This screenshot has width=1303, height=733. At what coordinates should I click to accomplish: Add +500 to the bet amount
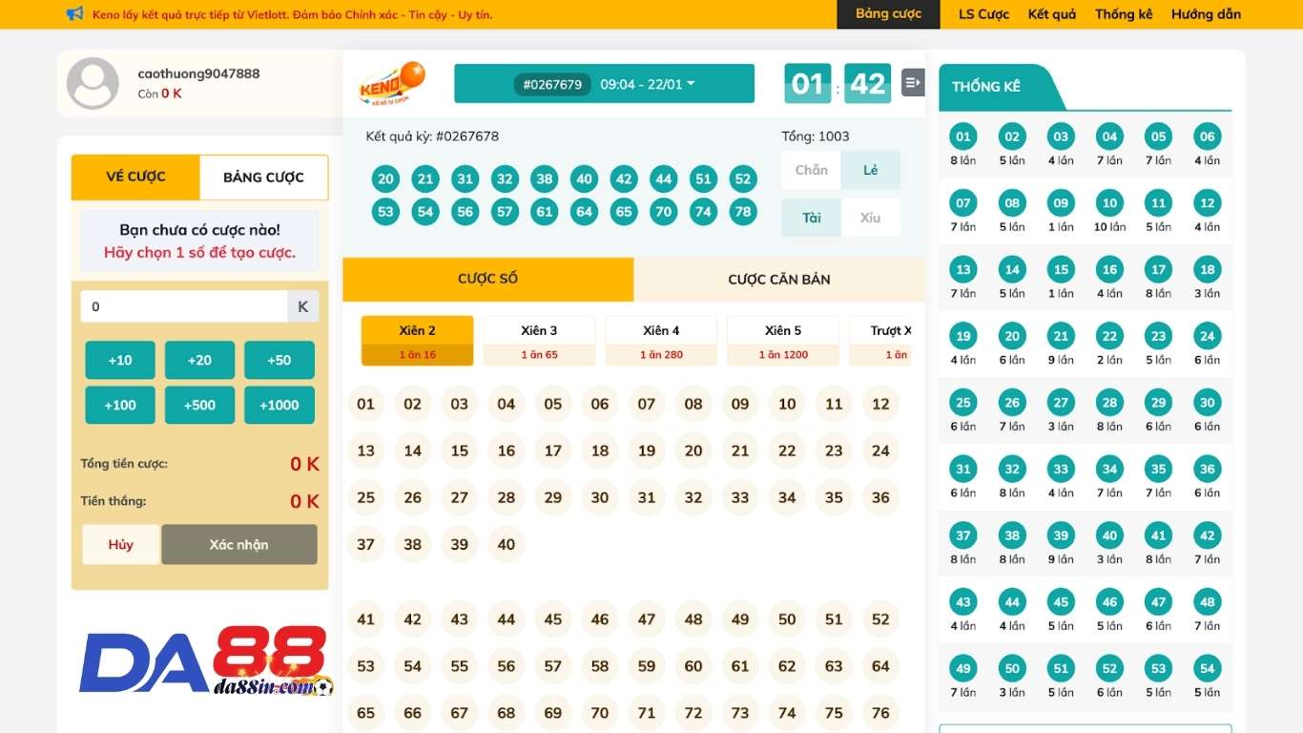199,405
